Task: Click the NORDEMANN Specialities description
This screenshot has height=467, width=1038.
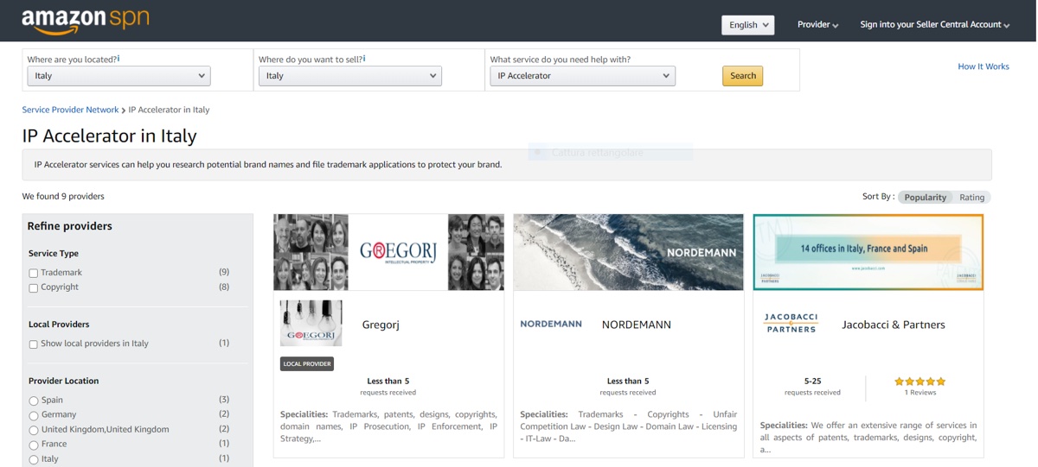Action: coord(628,426)
